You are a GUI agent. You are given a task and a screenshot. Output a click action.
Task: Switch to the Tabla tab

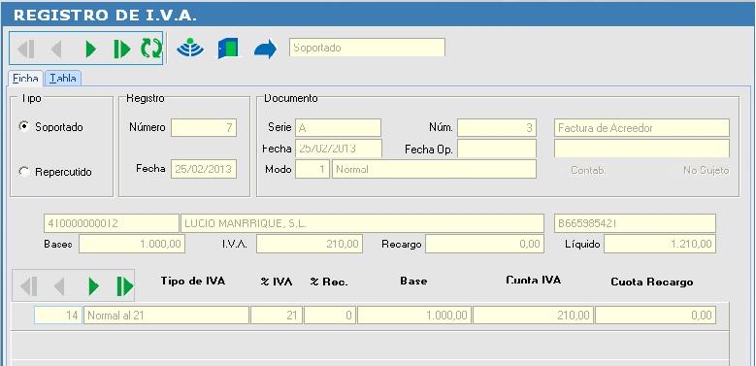63,78
